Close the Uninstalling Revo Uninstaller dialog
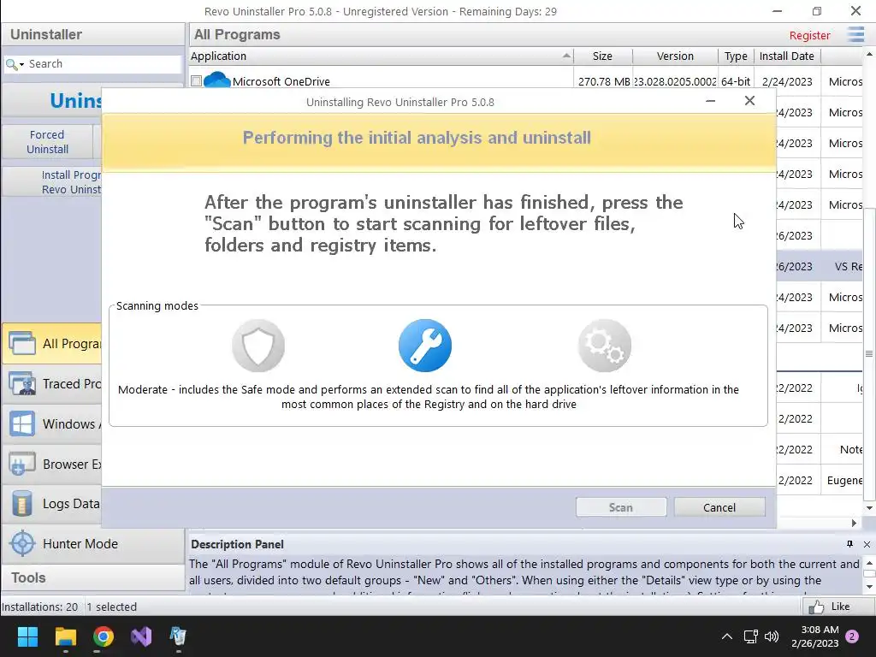 (x=749, y=101)
